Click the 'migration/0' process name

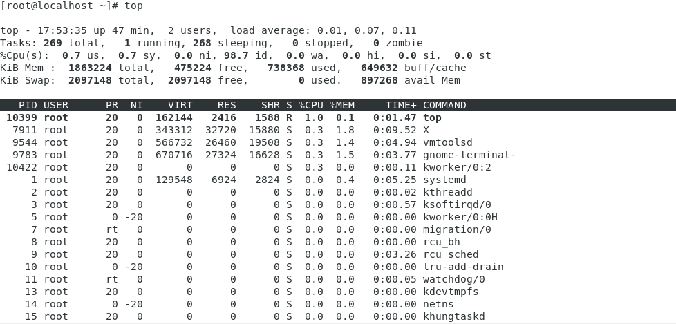click(x=457, y=229)
